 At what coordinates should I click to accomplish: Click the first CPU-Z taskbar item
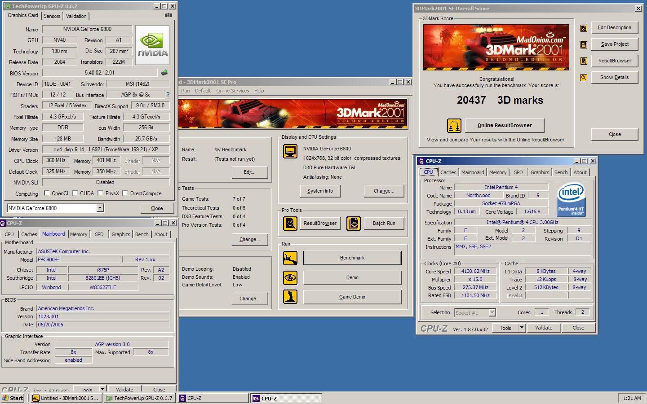tap(213, 398)
